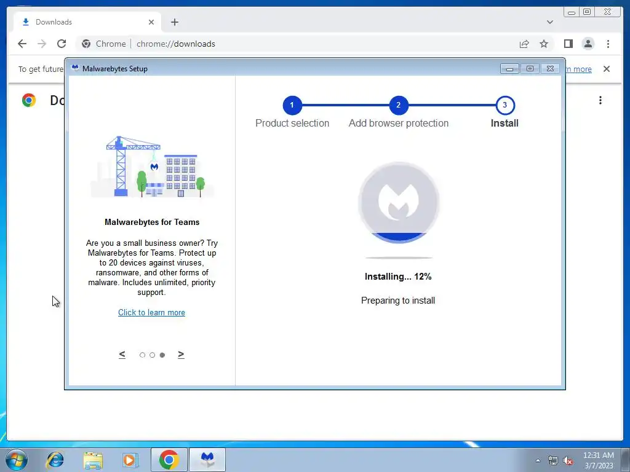Show hidden system tray icons
630x472 pixels.
click(x=538, y=460)
